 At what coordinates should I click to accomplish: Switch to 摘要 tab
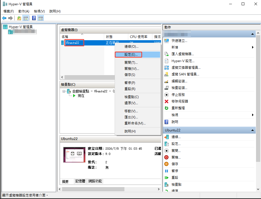65,182
